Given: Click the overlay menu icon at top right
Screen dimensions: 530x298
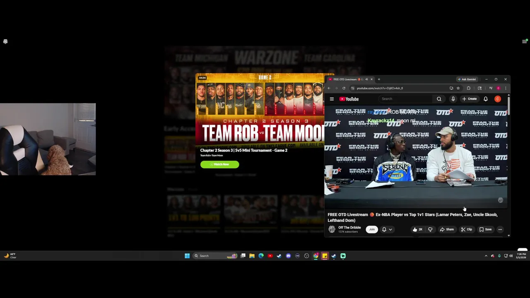Looking at the screenshot, I should coord(524,41).
